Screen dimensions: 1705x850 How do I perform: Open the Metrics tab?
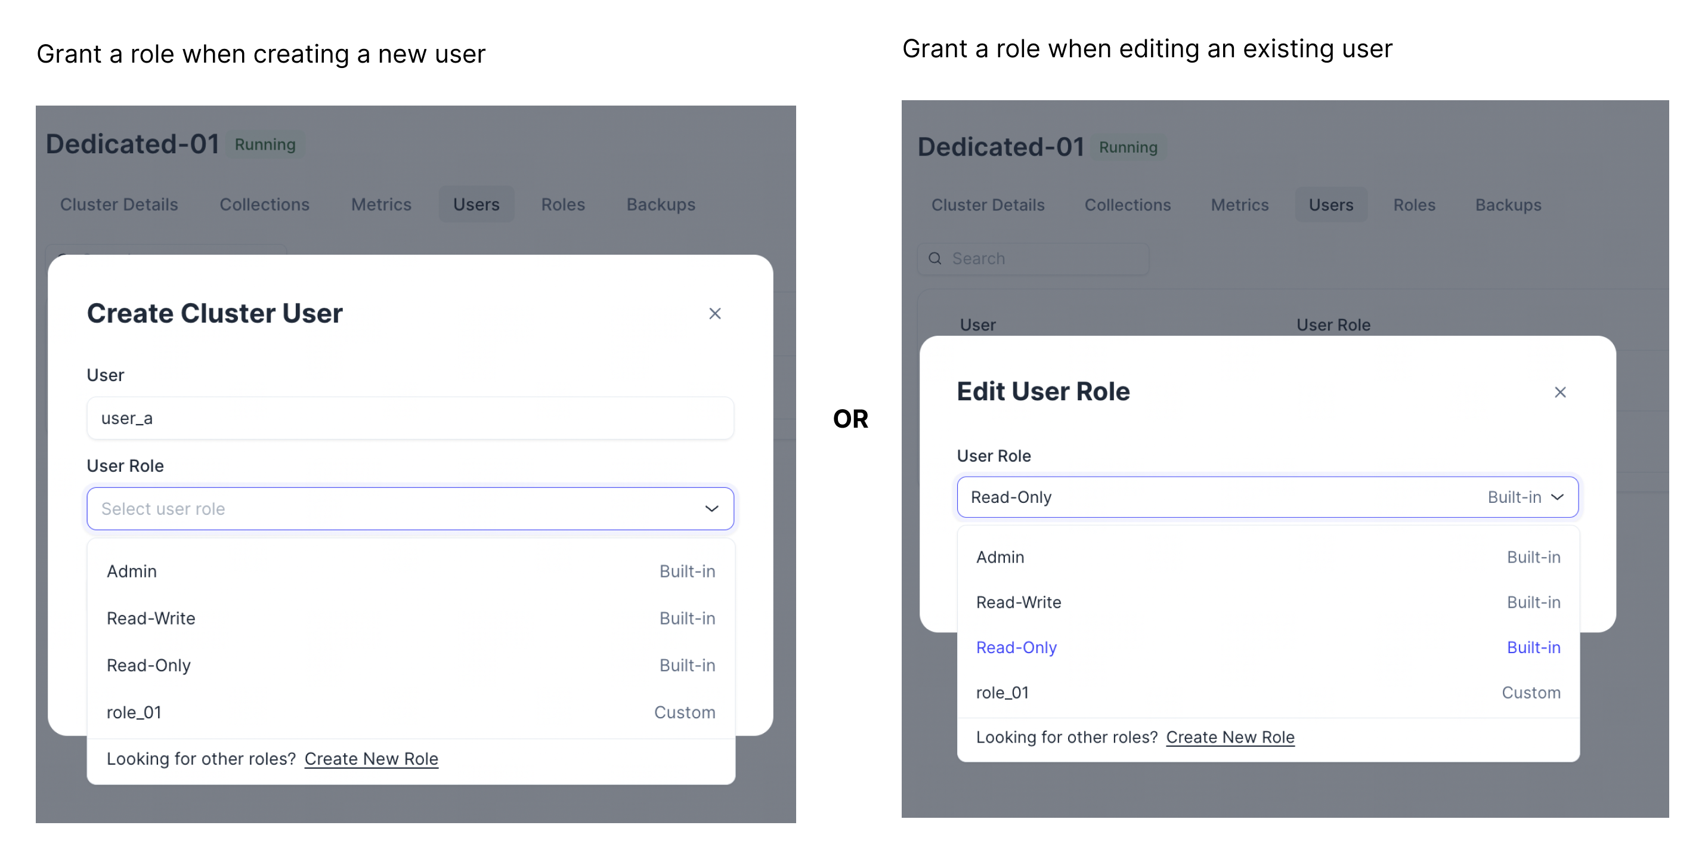[x=381, y=204]
